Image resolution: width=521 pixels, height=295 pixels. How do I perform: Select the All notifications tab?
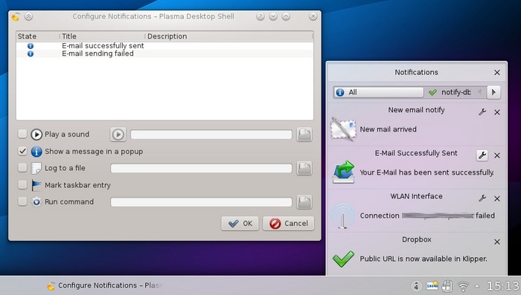coord(379,92)
